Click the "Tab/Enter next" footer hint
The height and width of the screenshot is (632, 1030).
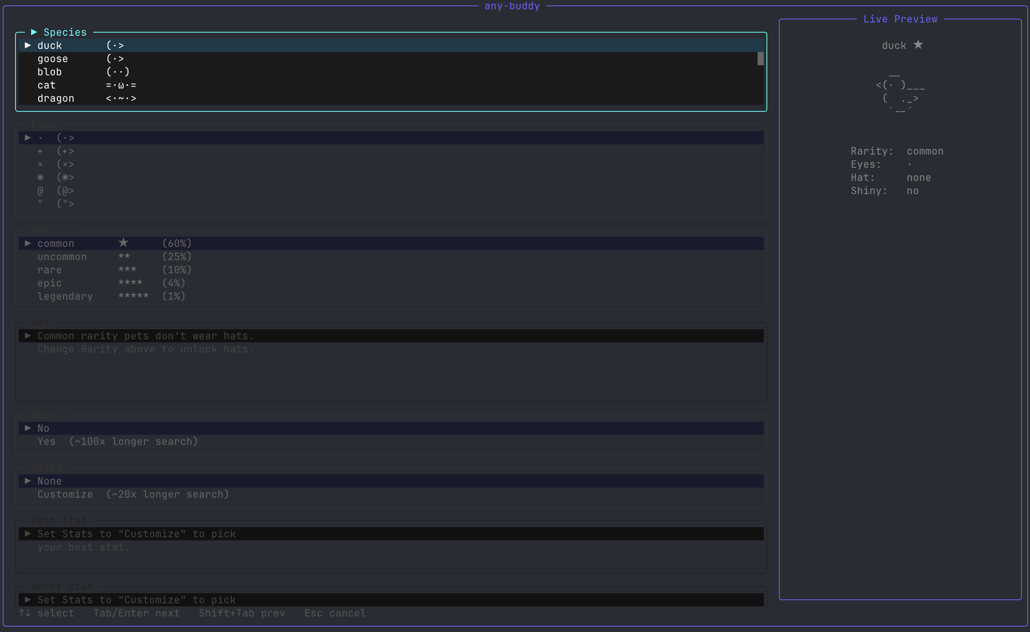point(136,613)
